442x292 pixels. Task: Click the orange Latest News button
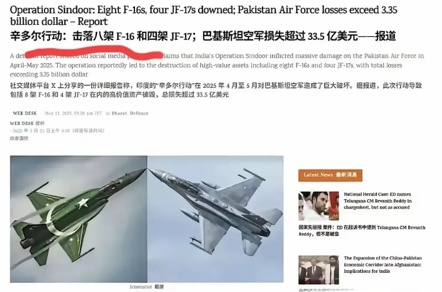point(331,175)
